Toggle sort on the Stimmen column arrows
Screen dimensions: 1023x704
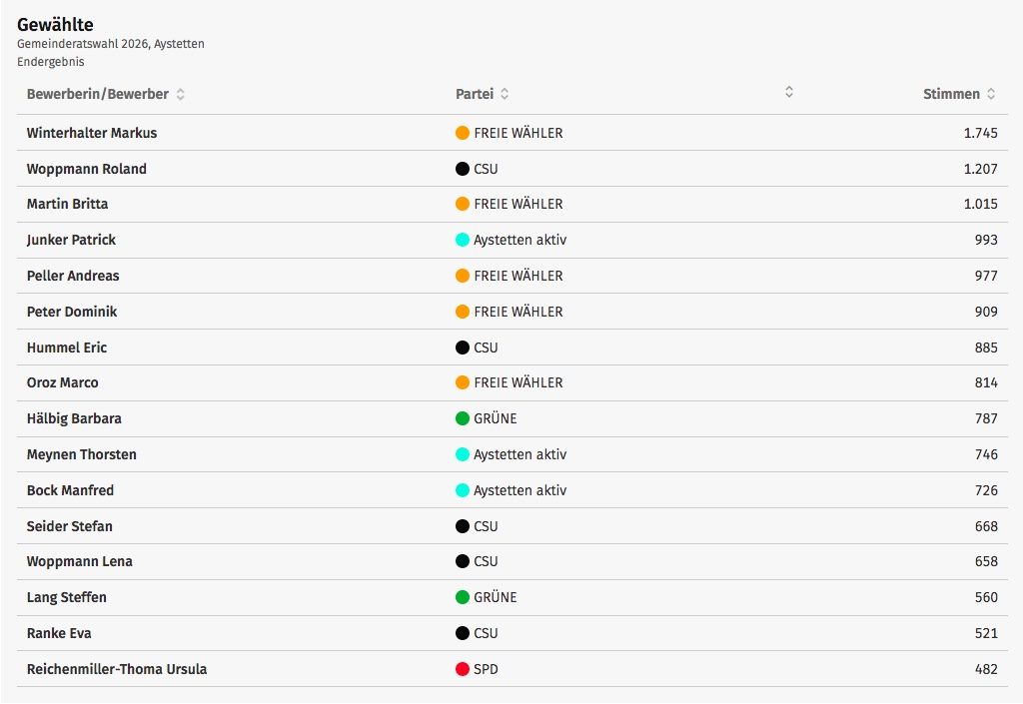click(991, 94)
